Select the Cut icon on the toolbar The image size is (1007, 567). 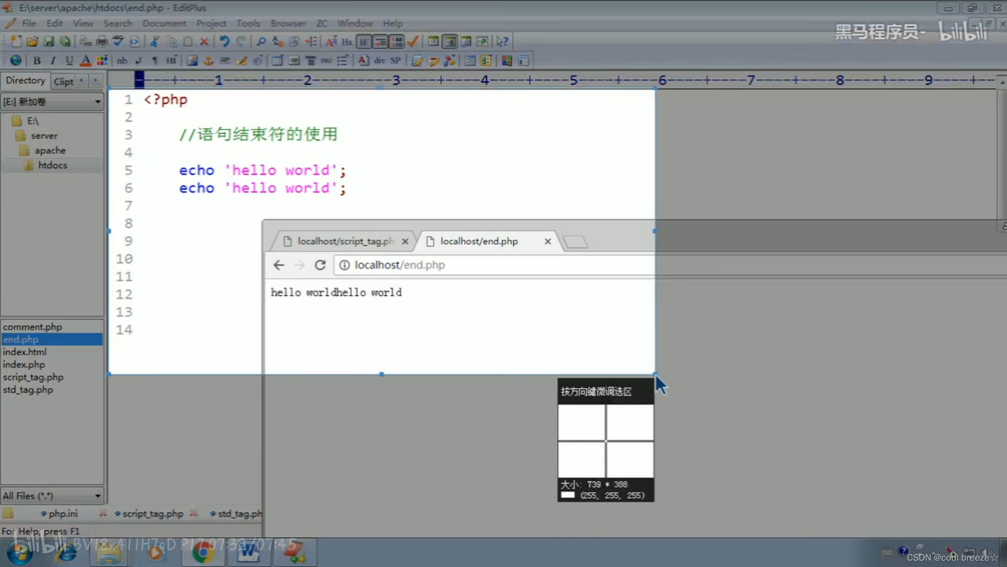pyautogui.click(x=154, y=41)
